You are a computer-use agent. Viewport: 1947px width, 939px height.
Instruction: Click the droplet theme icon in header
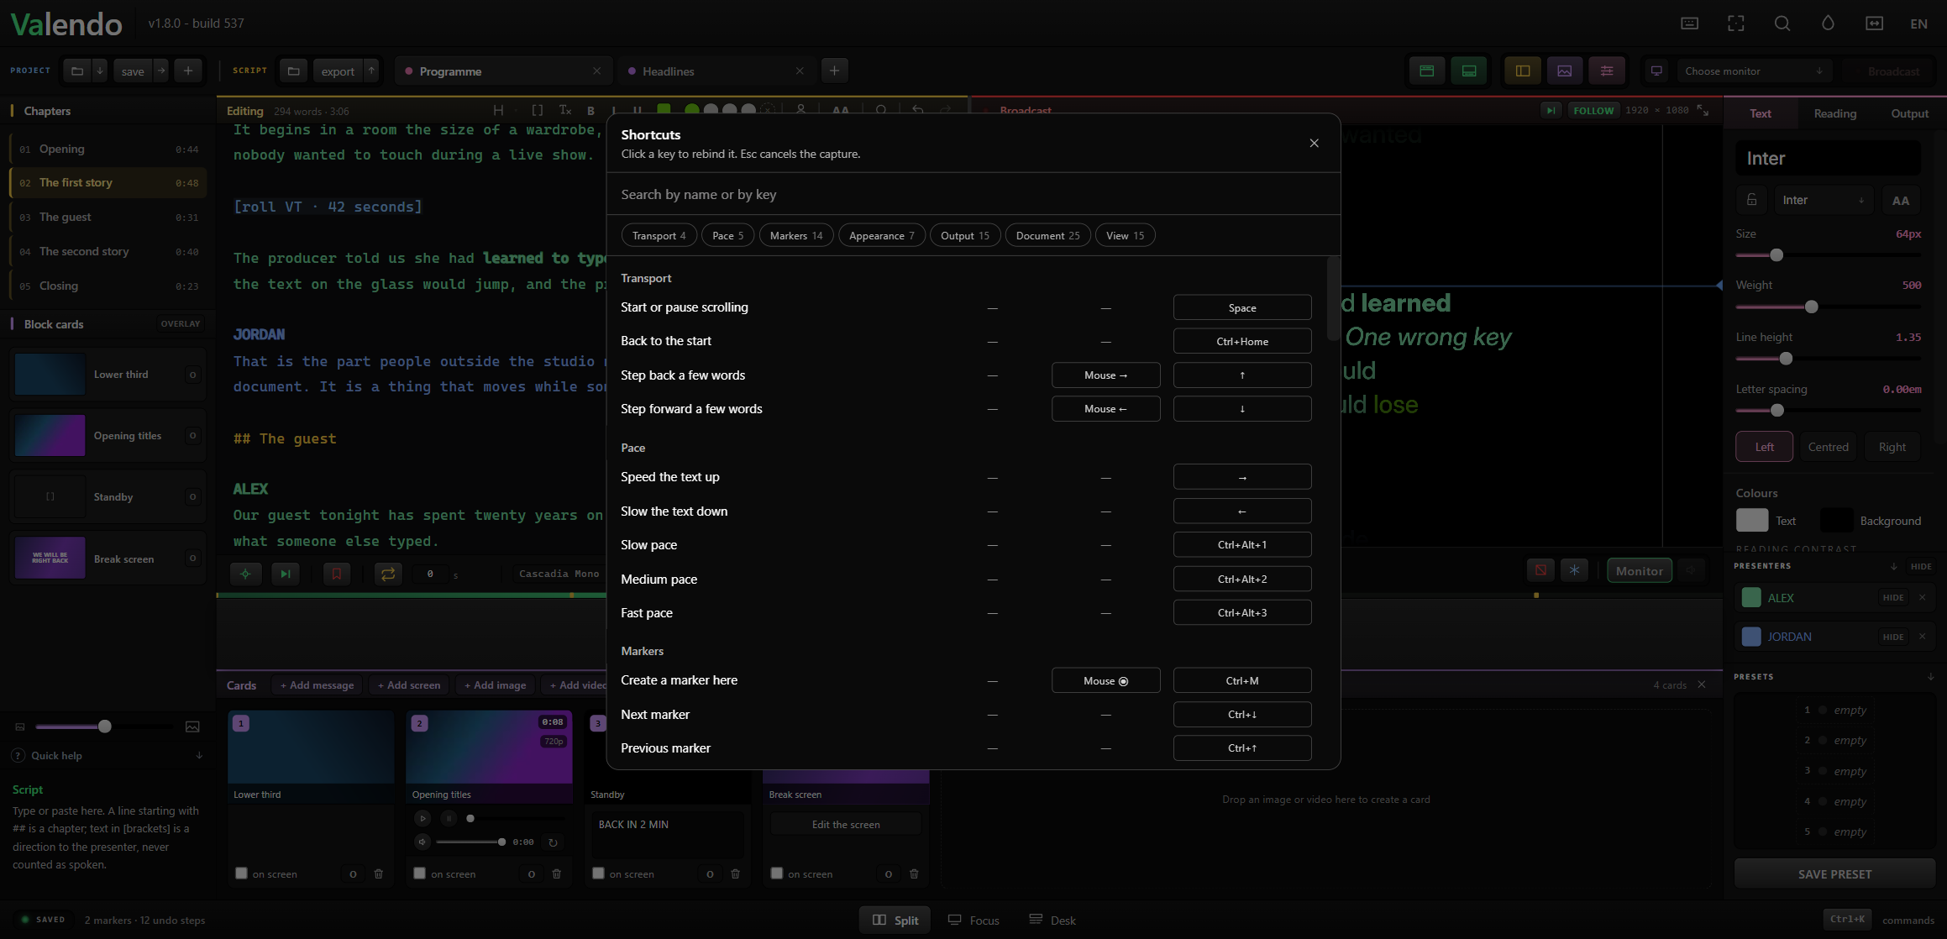1828,24
